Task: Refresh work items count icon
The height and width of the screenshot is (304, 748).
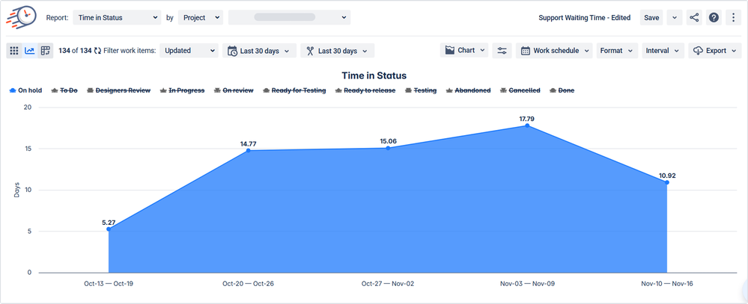Action: click(98, 51)
